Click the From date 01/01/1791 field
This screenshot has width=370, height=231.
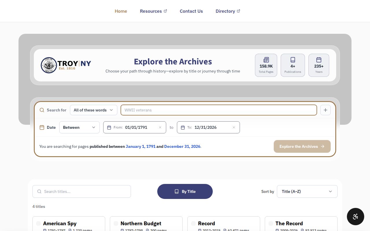[x=135, y=127]
